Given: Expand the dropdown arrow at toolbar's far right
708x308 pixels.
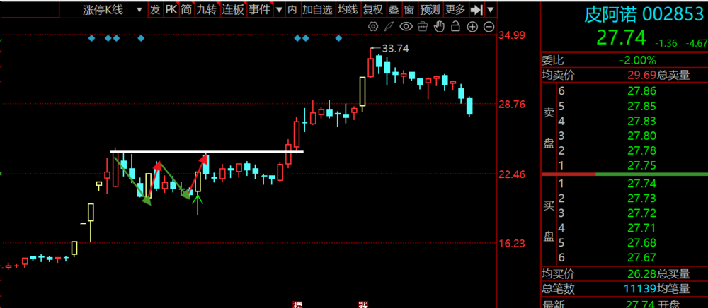Looking at the screenshot, I should point(491,10).
